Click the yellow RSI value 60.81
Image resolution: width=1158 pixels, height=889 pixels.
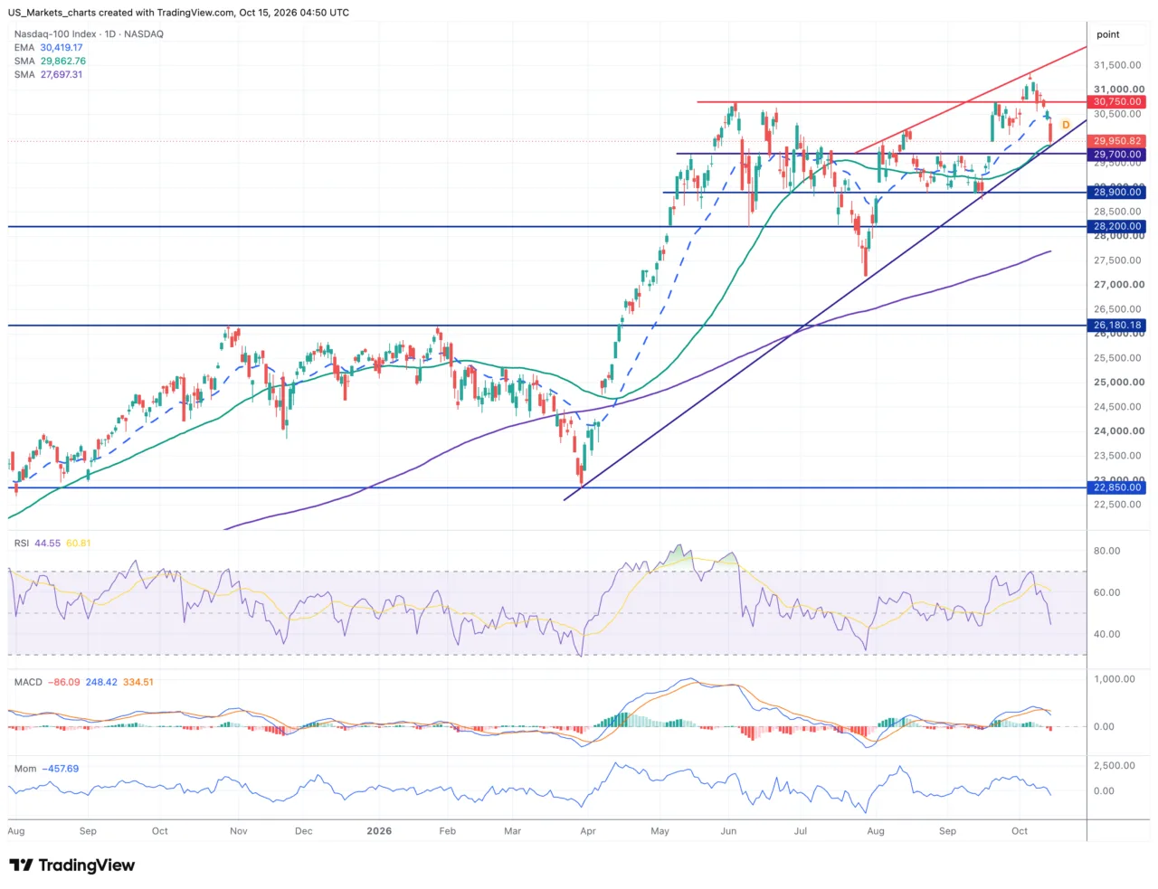[x=79, y=544]
